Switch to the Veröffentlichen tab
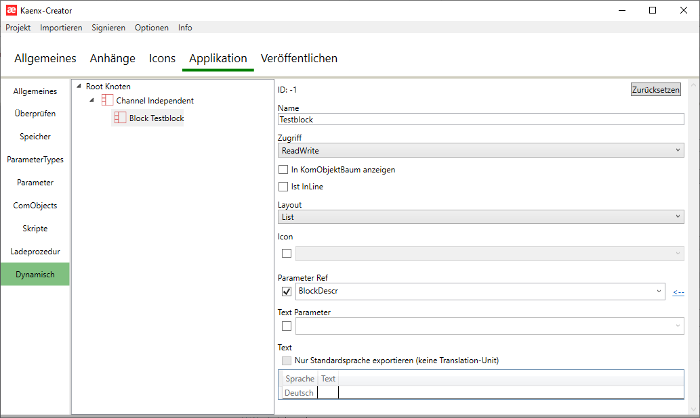The width and height of the screenshot is (700, 418). tap(299, 58)
